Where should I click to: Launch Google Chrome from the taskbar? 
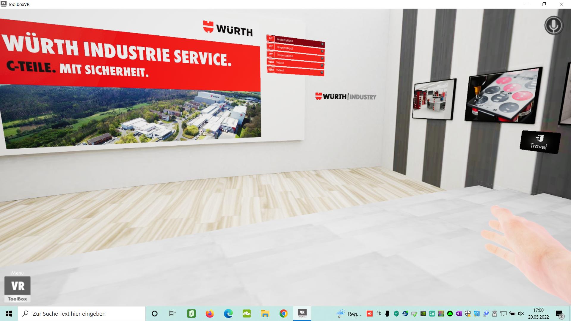(284, 314)
